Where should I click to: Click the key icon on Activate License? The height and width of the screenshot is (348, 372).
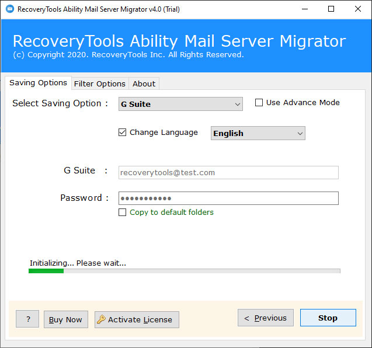point(101,319)
